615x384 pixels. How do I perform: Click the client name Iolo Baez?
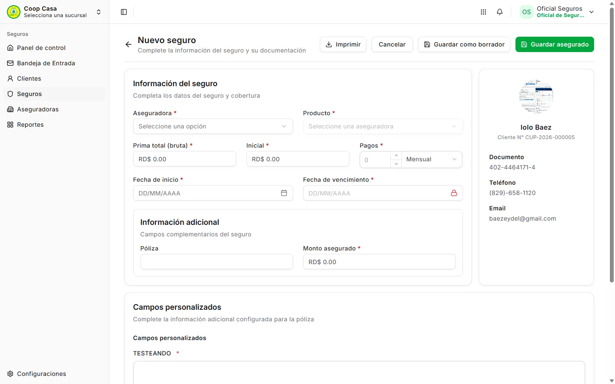pyautogui.click(x=536, y=128)
